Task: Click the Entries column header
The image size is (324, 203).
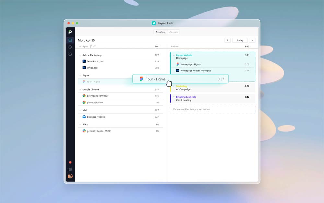Action: click(175, 46)
